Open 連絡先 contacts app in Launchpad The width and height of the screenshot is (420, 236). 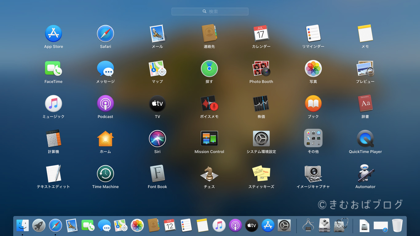(x=209, y=33)
